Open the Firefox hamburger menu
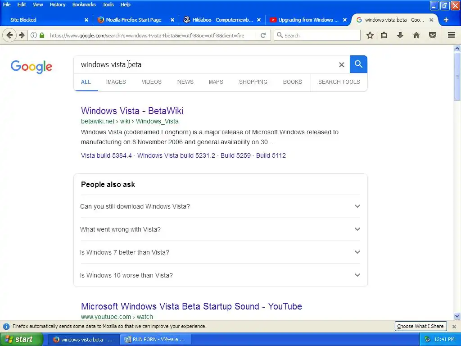461x346 pixels. coord(452,35)
